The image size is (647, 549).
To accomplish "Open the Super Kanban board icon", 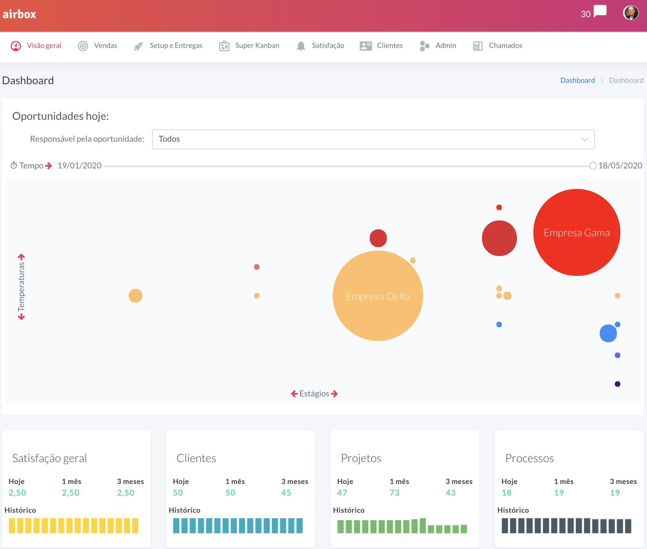I will click(x=224, y=46).
